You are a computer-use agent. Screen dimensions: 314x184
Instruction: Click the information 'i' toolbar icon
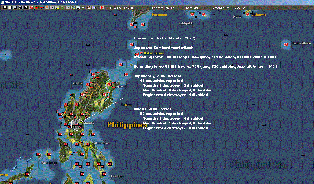(26, 8)
